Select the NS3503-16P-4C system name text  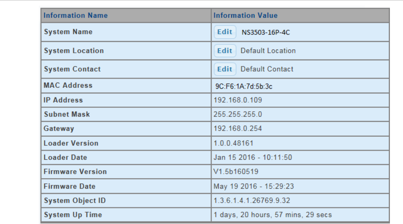(266, 32)
